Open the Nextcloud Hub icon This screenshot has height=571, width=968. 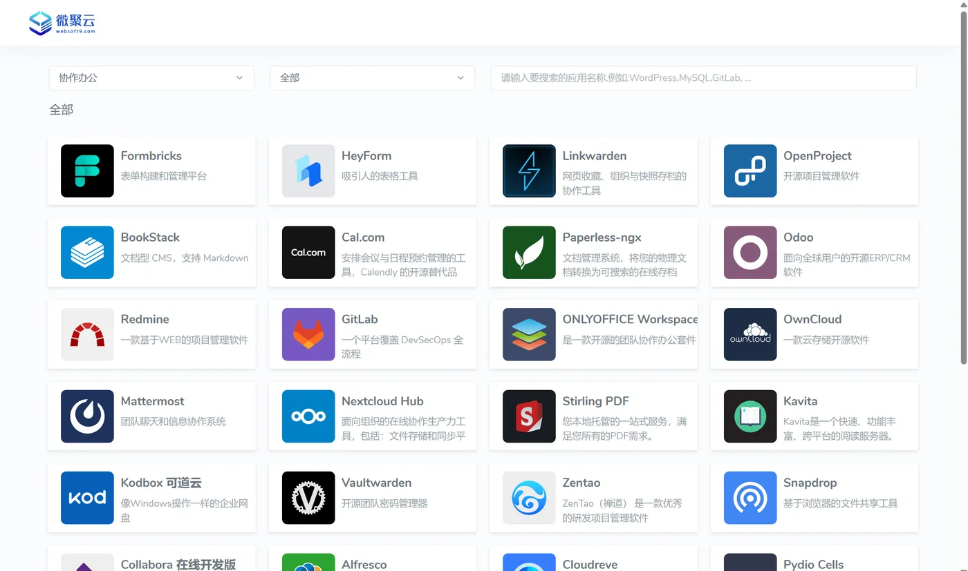[x=308, y=416]
